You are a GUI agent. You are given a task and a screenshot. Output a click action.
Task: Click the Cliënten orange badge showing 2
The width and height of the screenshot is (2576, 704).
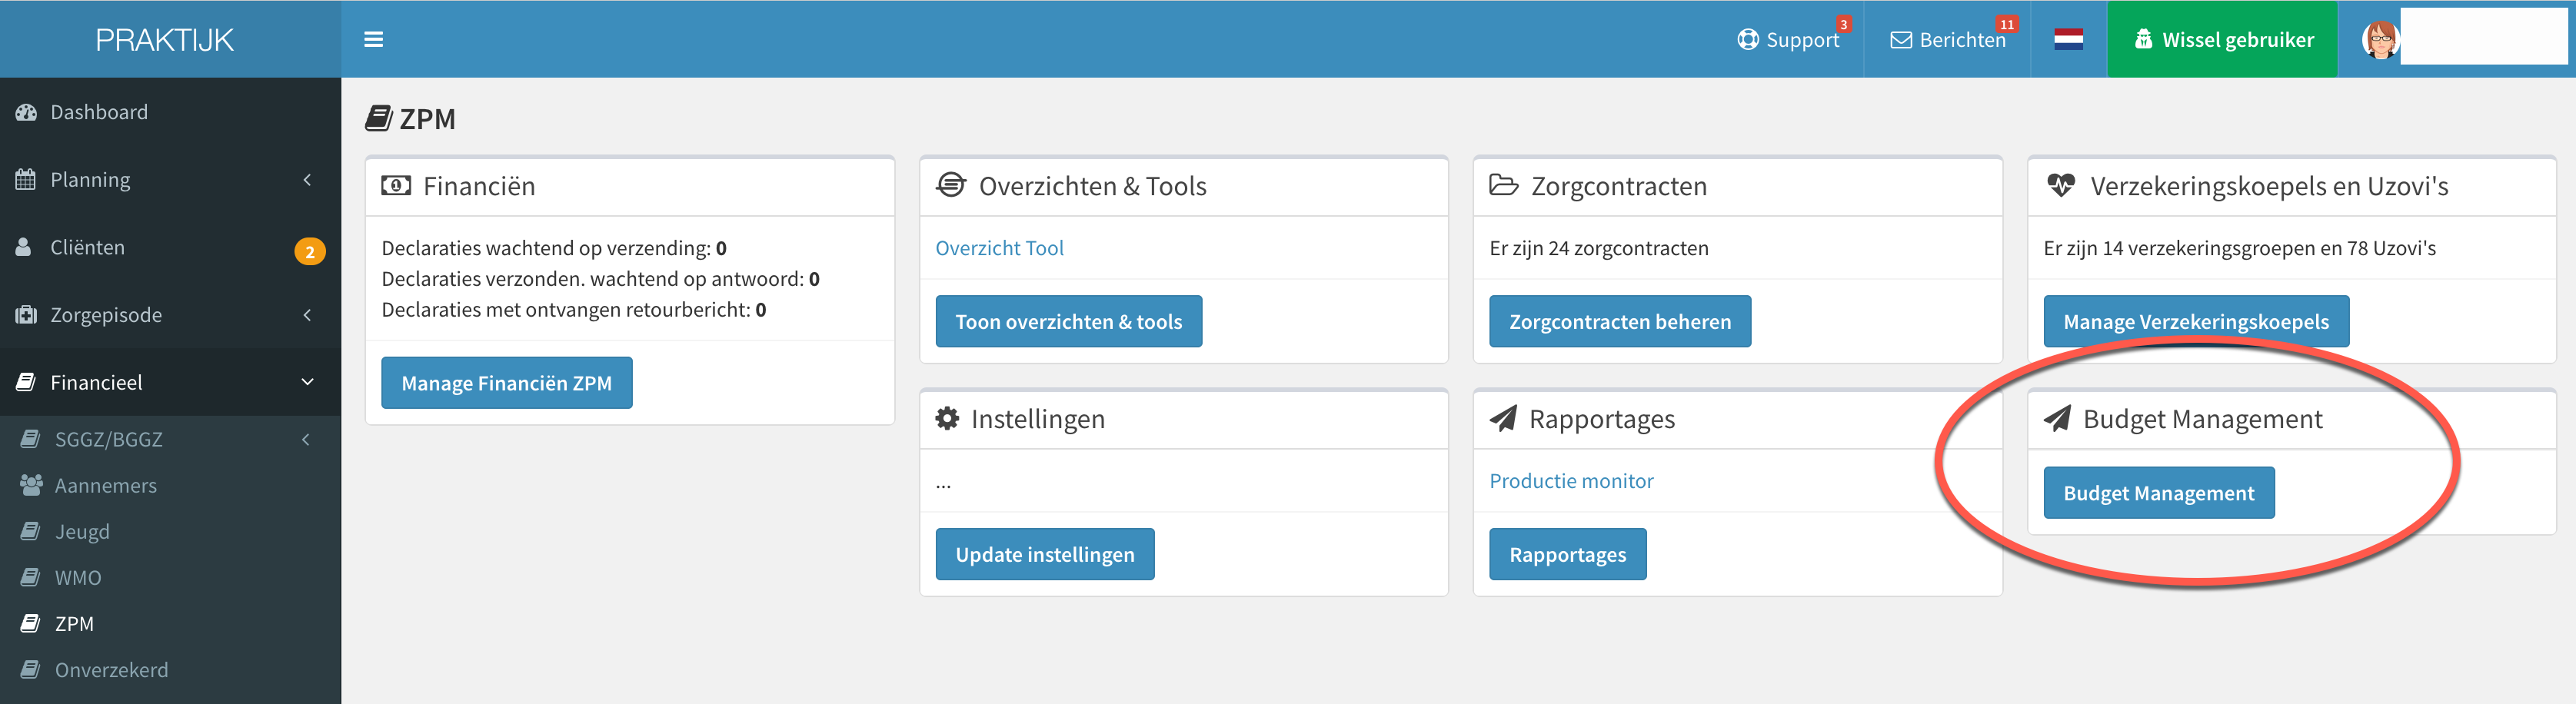[310, 251]
